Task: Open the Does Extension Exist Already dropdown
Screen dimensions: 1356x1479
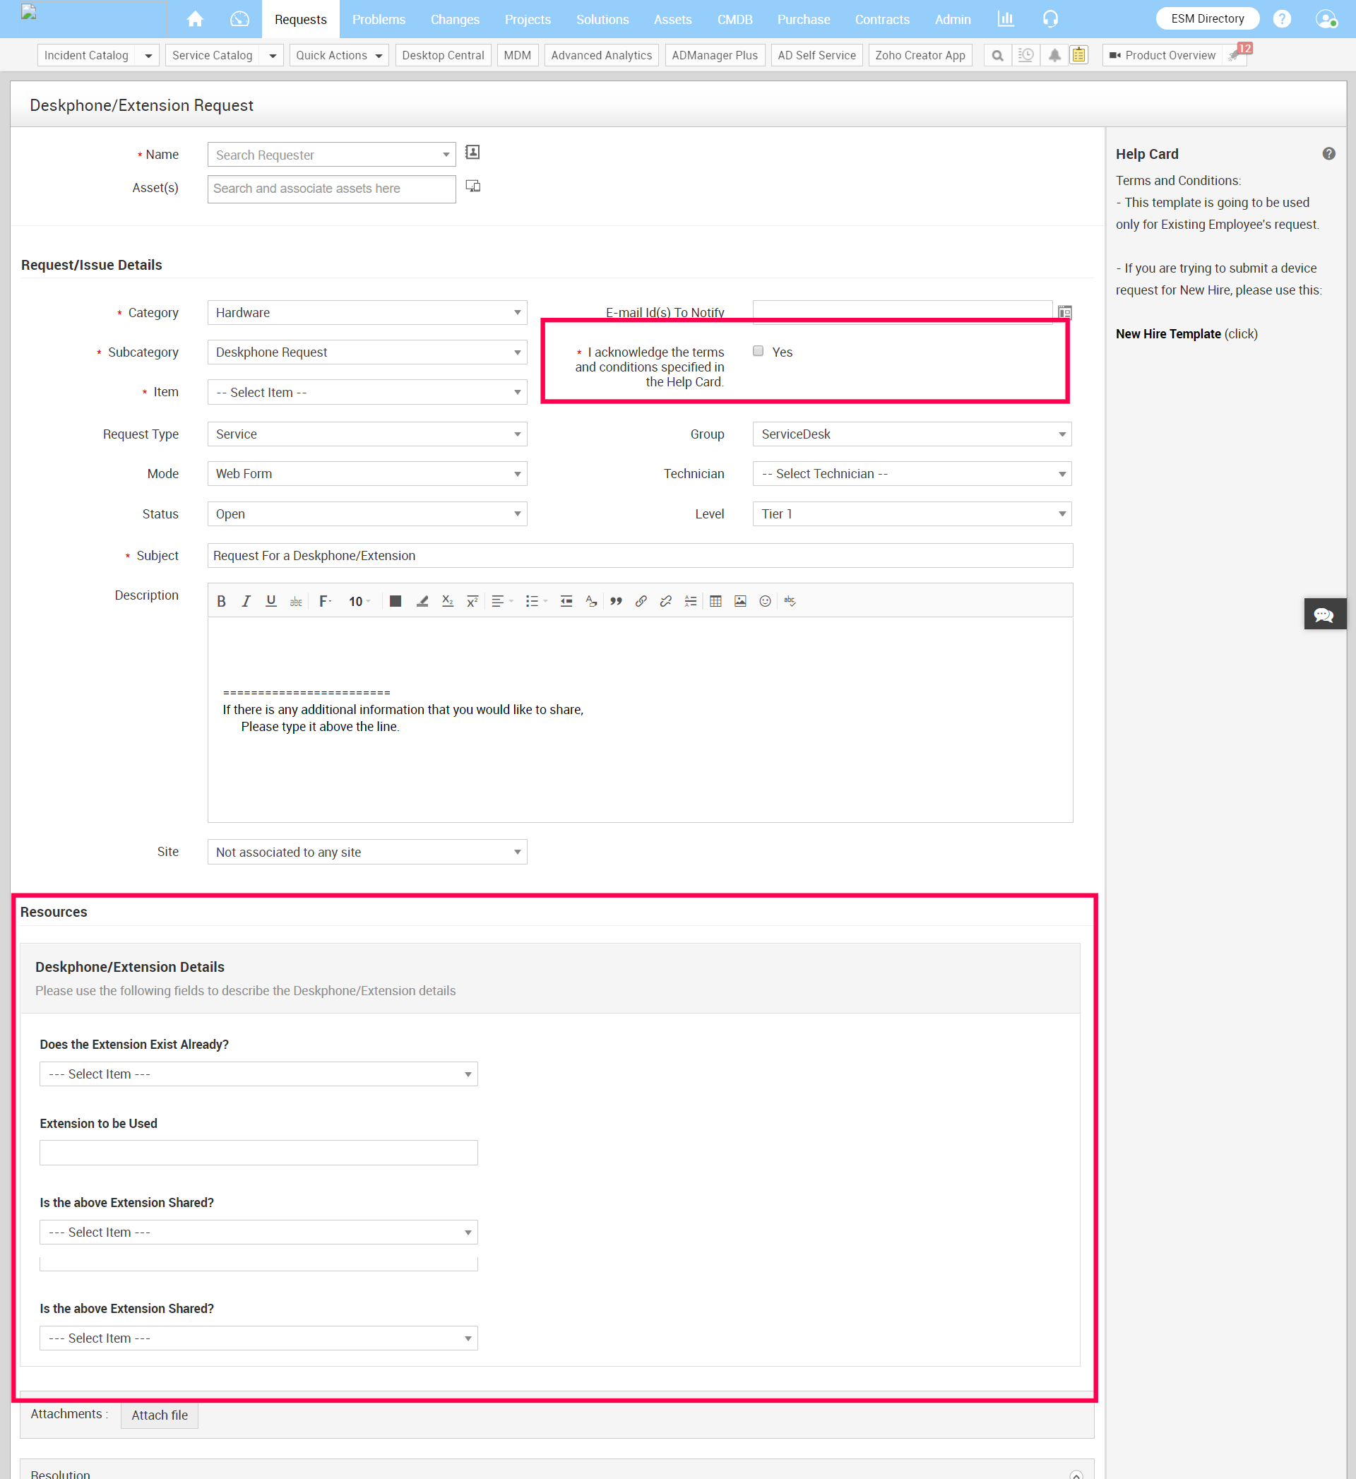Action: pos(258,1074)
